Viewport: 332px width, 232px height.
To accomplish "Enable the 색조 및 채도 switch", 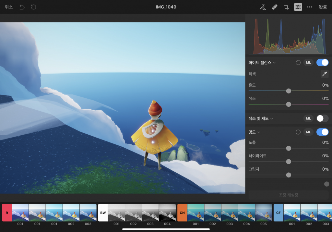I will pos(323,118).
